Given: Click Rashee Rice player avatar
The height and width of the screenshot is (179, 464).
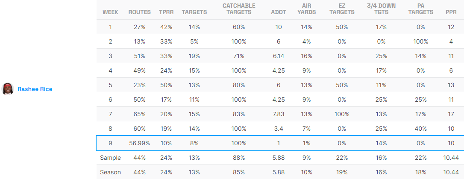Looking at the screenshot, I should (8, 89).
